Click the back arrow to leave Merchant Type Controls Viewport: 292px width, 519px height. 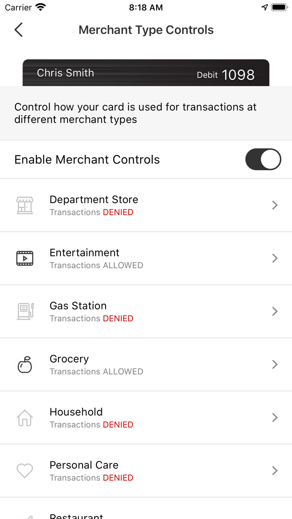(18, 30)
